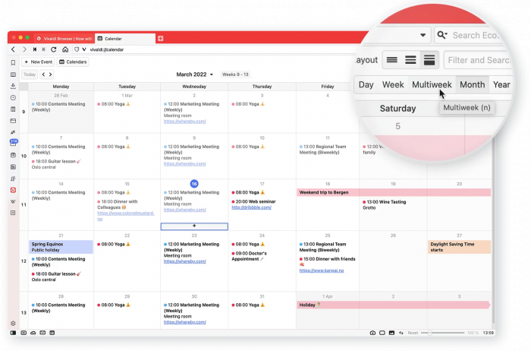Image resolution: width=531 pixels, height=351 pixels.
Task: Open the Downloads panel icon
Action: coord(13,86)
